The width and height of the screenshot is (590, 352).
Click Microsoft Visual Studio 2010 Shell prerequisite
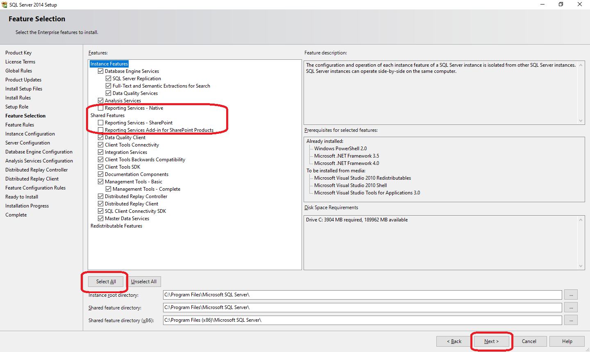point(350,185)
